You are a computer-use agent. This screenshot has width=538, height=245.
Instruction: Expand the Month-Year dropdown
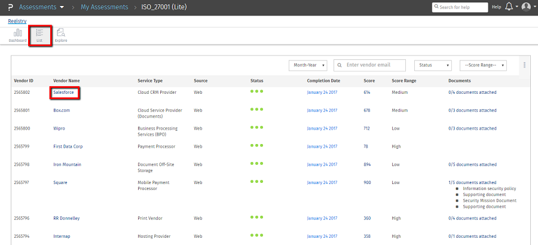(308, 65)
